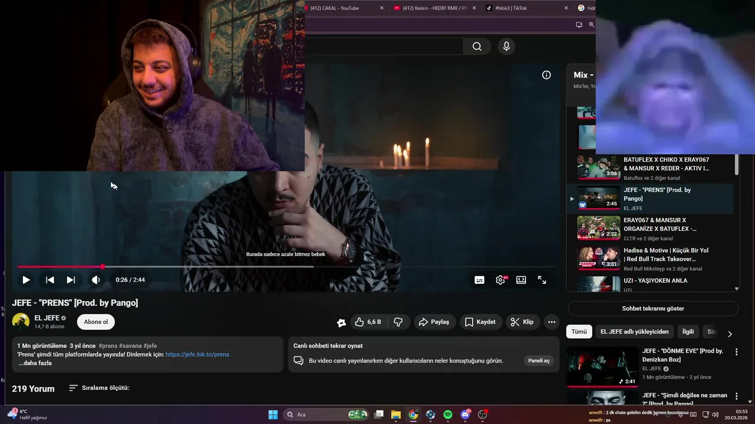Click the #savana hashtag
The width and height of the screenshot is (755, 424).
click(x=130, y=346)
